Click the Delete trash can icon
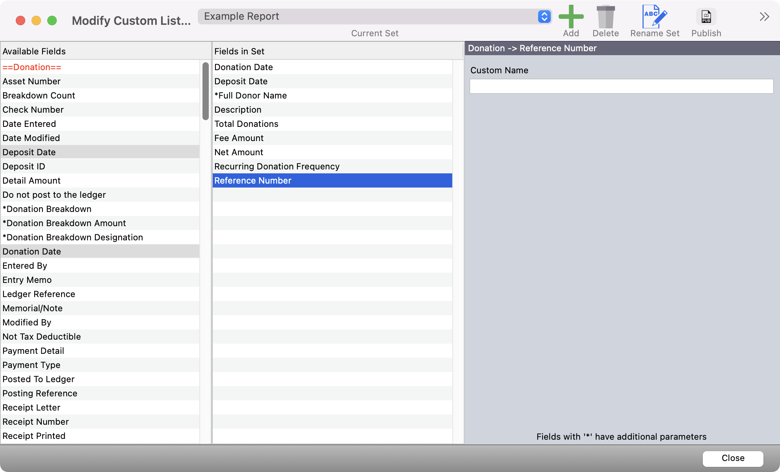The height and width of the screenshot is (472, 780). click(605, 17)
